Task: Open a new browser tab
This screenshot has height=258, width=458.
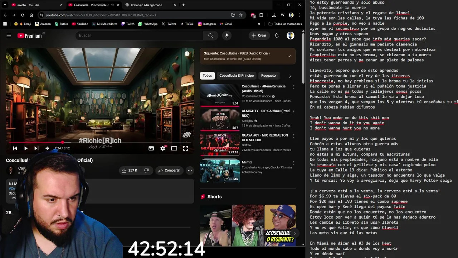Action: click(x=183, y=5)
